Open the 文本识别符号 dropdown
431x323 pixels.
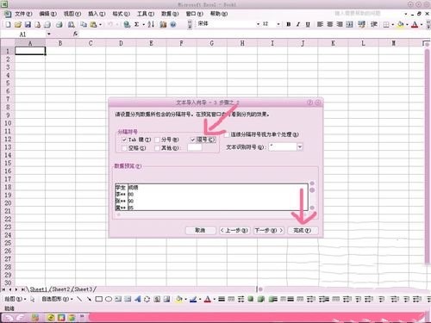[300, 147]
